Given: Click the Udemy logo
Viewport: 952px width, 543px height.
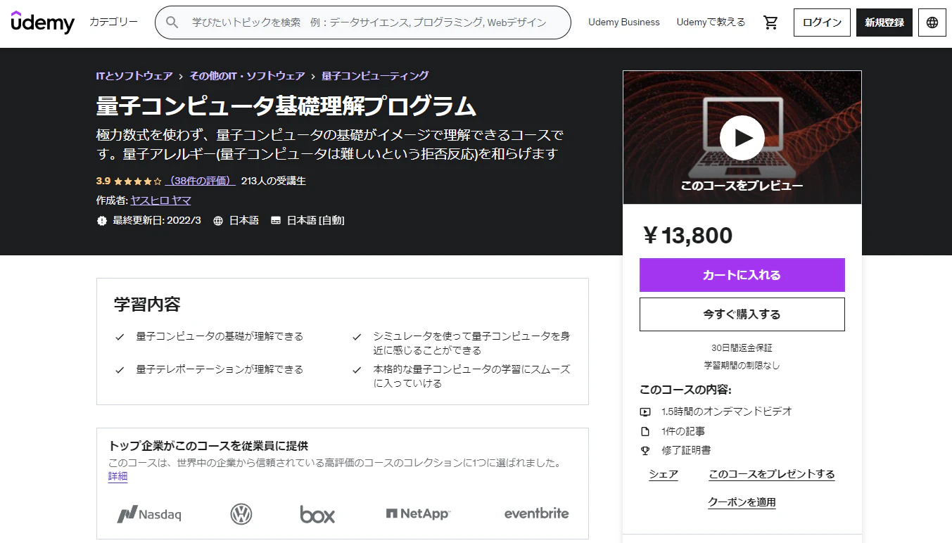Looking at the screenshot, I should [x=43, y=23].
